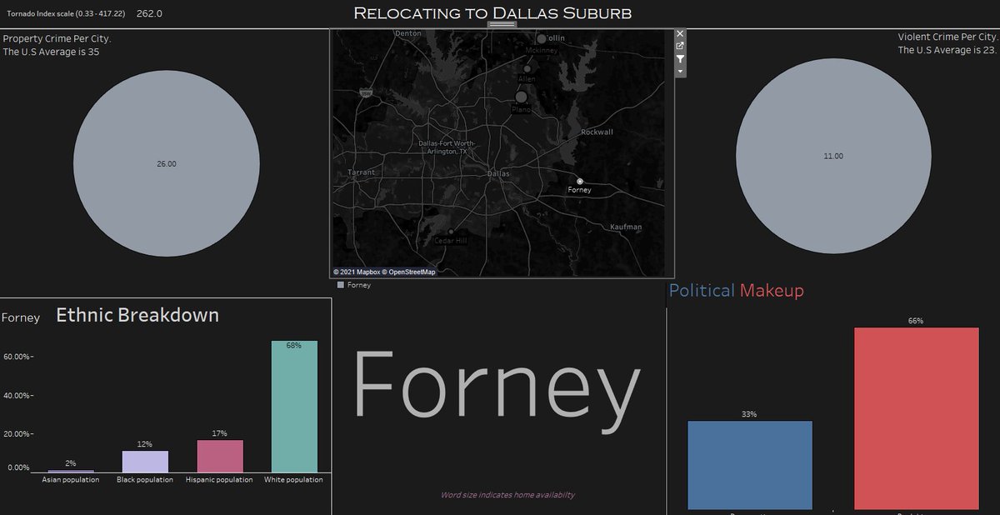Select the Forney marker on the map

580,181
